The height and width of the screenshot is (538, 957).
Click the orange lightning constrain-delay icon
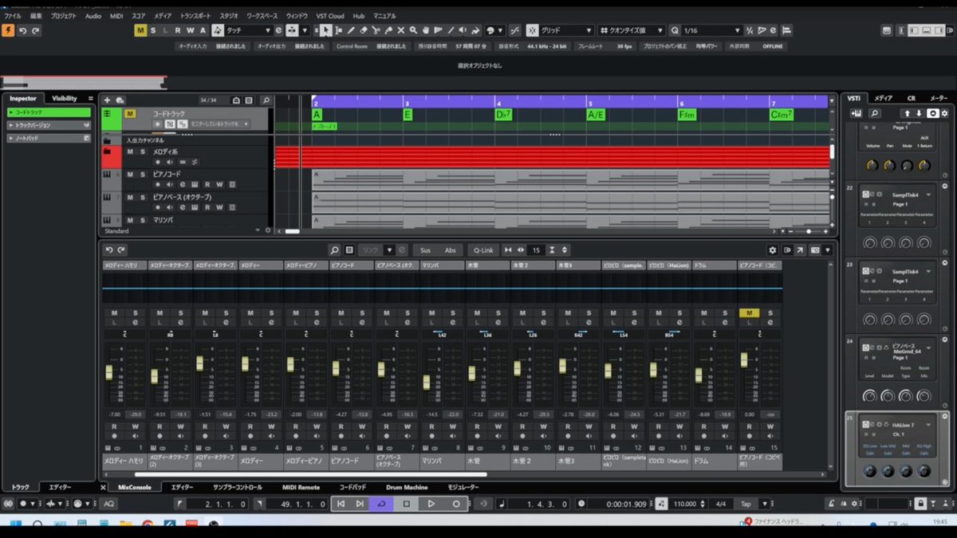8,30
